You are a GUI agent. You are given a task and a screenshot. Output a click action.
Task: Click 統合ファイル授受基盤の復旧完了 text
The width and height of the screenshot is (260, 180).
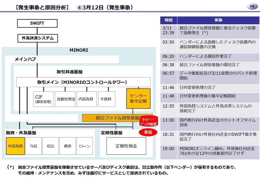coord(210,65)
